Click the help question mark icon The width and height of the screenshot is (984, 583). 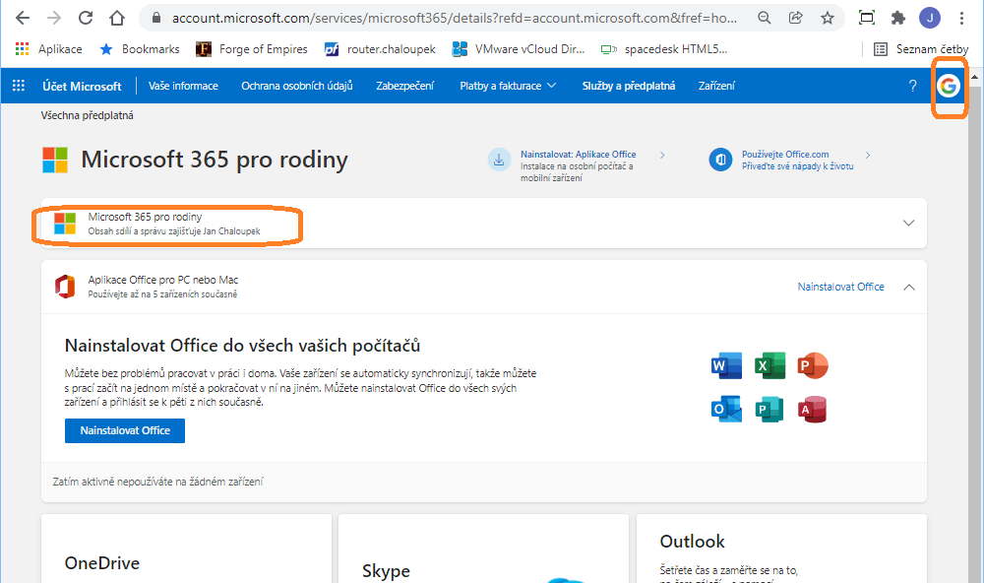pos(912,86)
